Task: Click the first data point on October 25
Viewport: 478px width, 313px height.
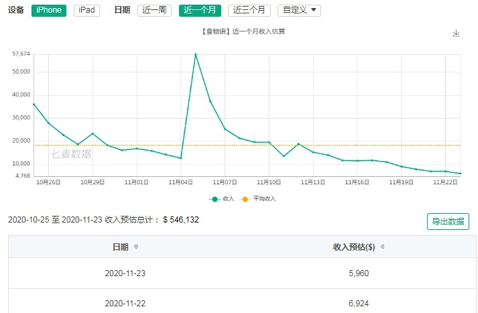Action: (x=34, y=105)
